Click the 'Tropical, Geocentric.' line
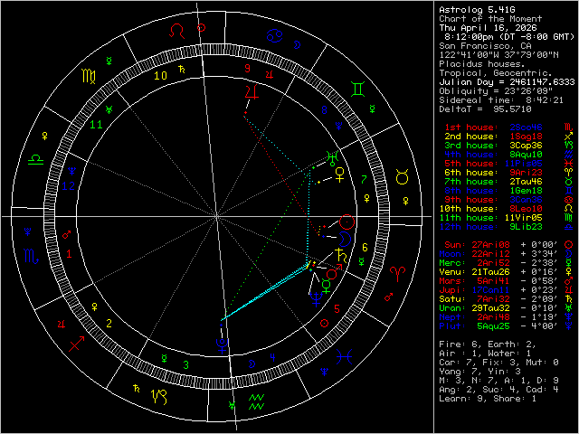The height and width of the screenshot is (434, 579). 495,73
